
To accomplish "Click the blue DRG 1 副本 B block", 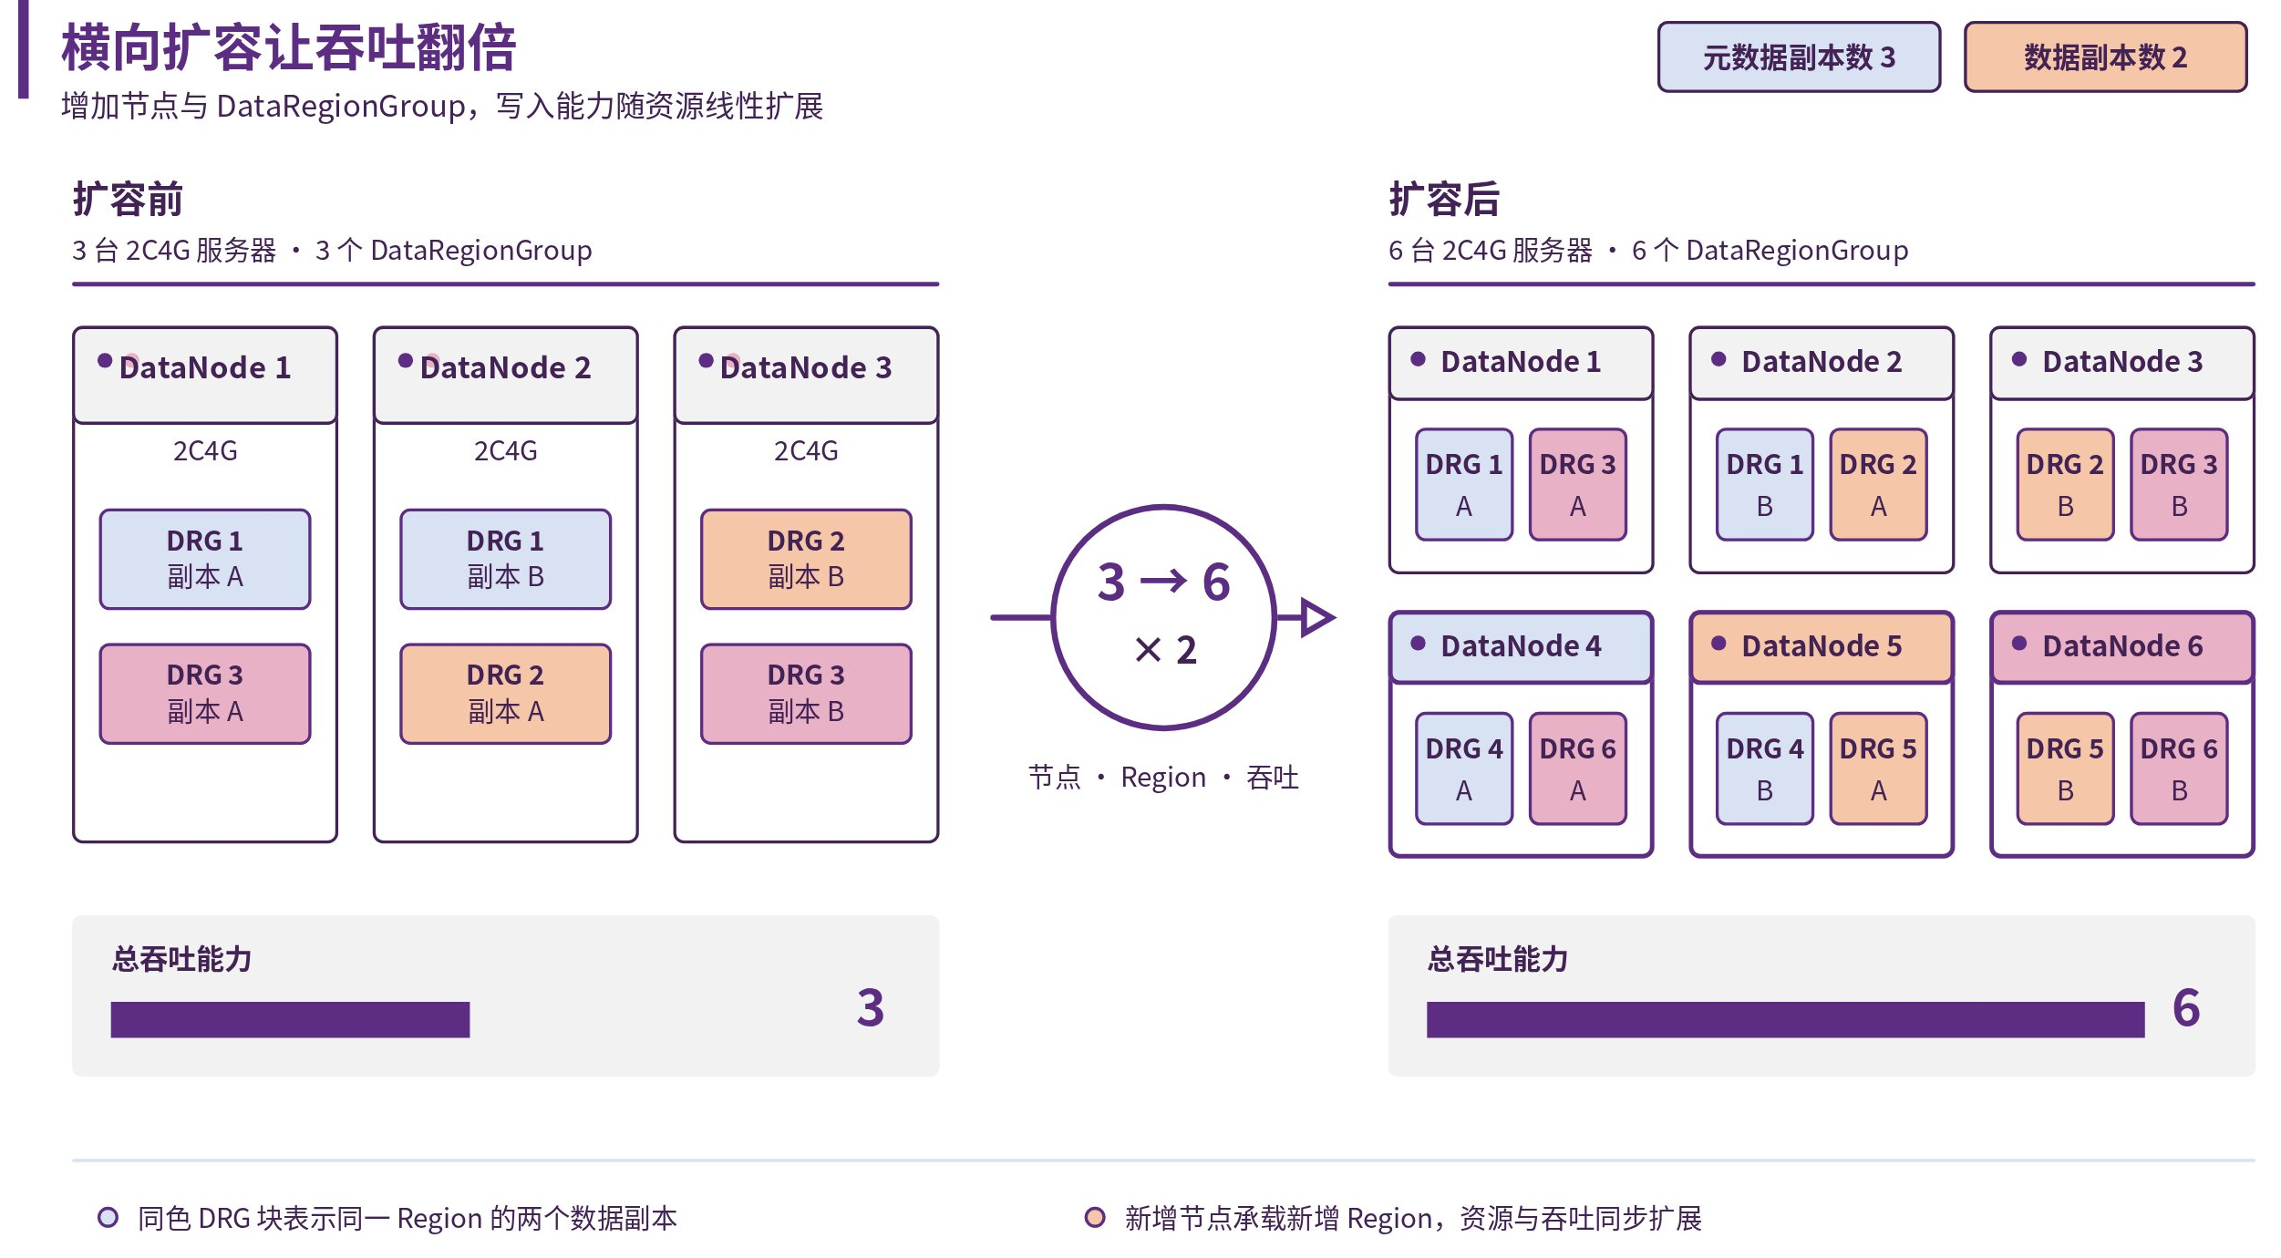I will [505, 559].
